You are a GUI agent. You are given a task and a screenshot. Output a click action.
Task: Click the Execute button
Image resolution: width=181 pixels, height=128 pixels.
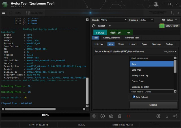pyautogui.click(x=153, y=105)
